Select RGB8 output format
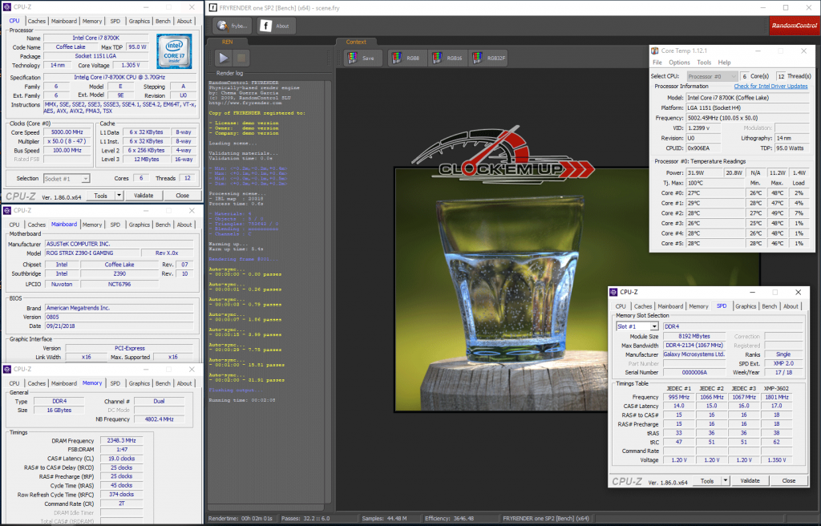Viewport: 821px width, 526px height. [x=406, y=58]
